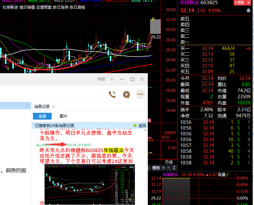Click the 卖五 ask row
254x205 pixels.
(x=216, y=19)
